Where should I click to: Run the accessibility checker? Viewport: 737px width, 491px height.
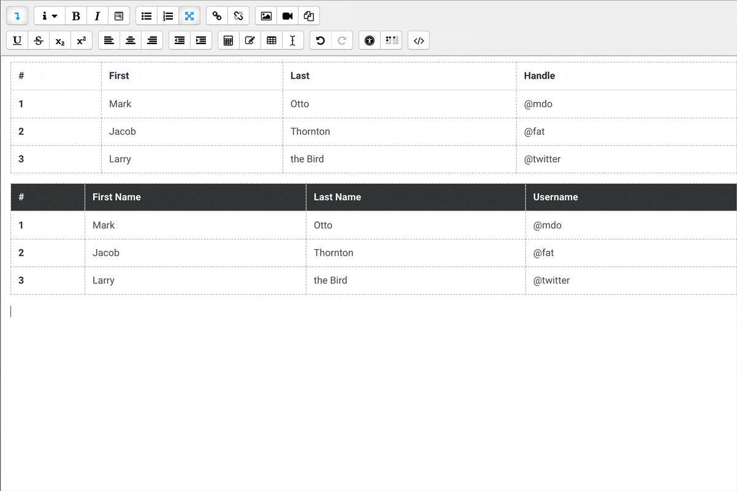pyautogui.click(x=370, y=40)
